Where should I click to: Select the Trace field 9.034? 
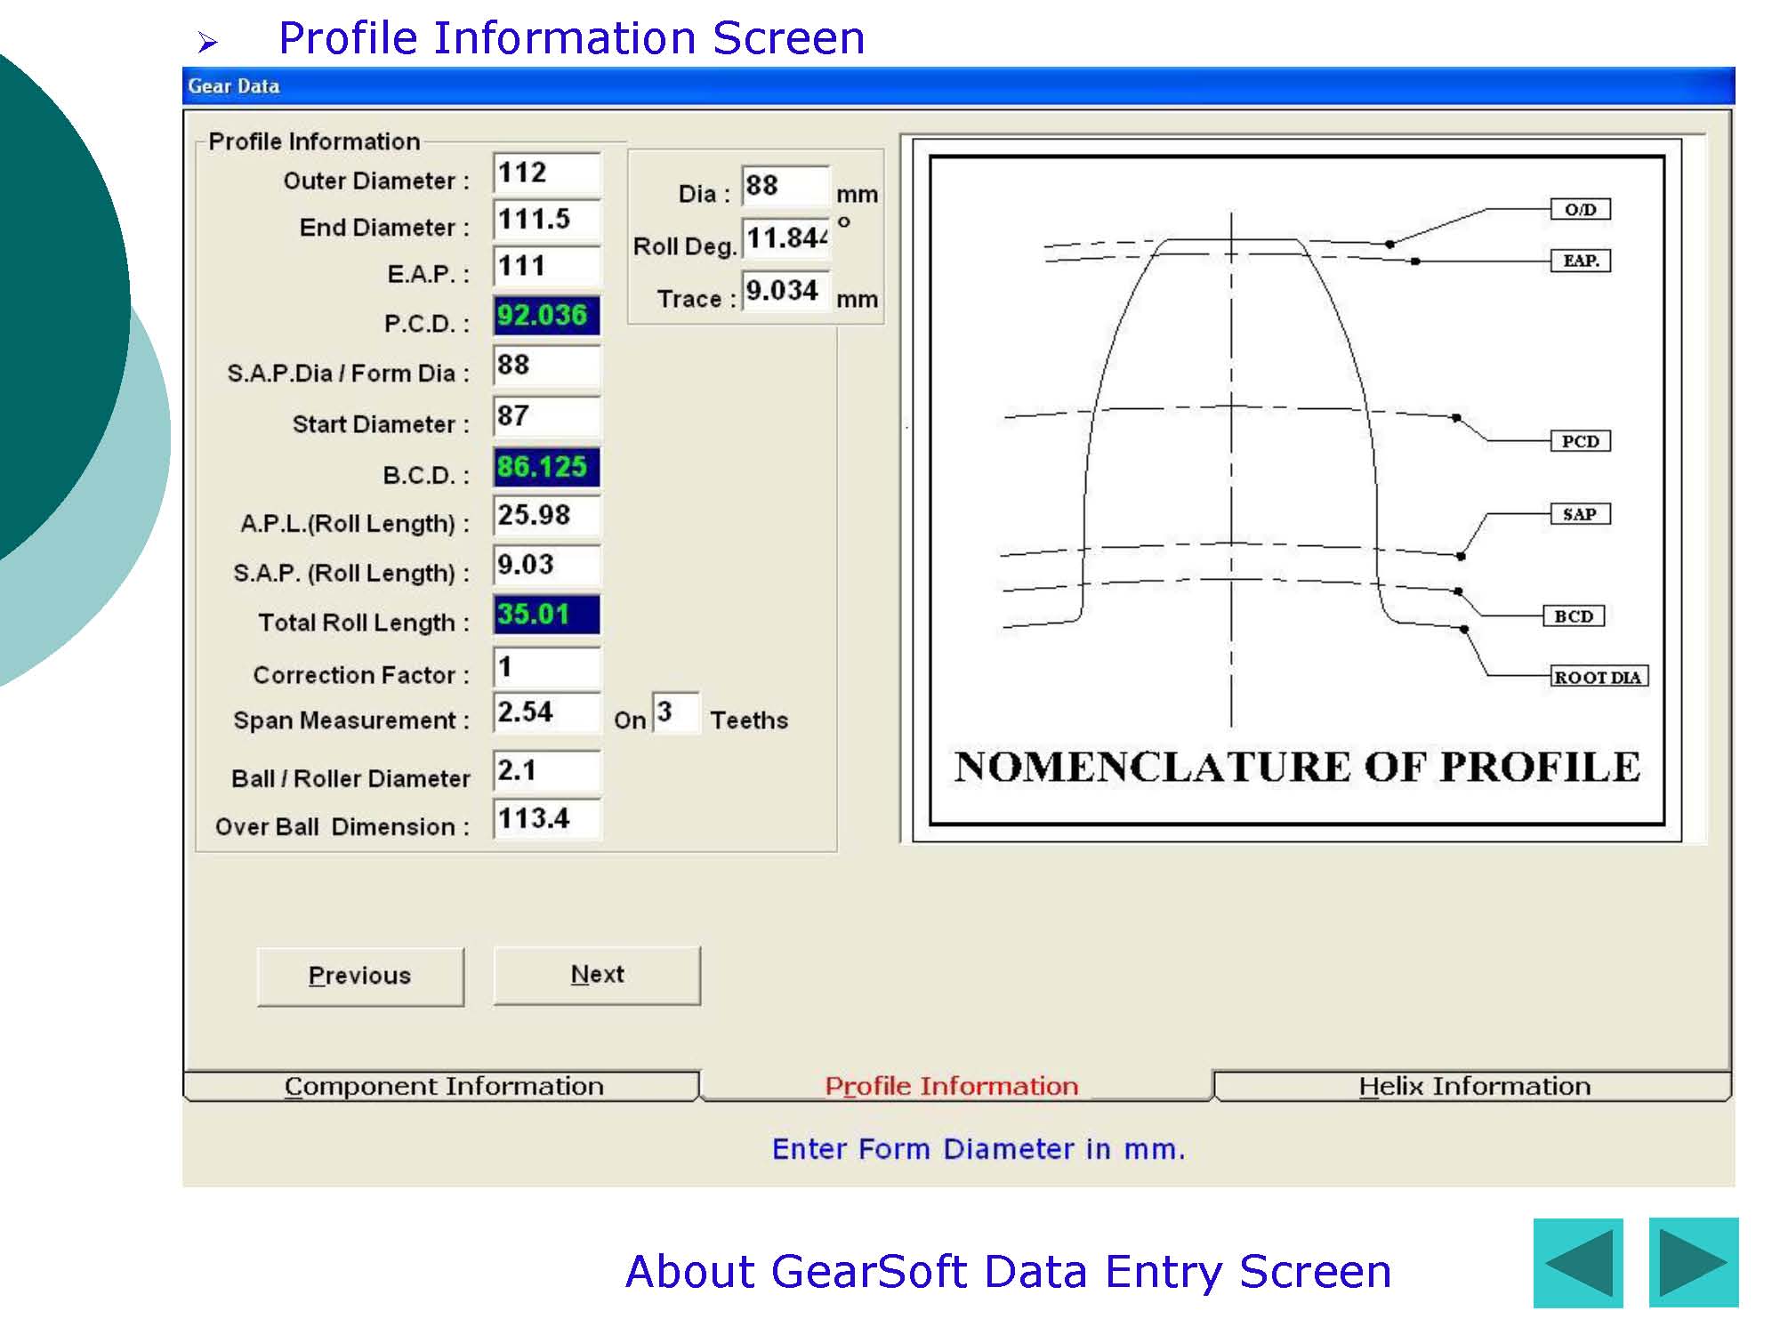pos(786,291)
